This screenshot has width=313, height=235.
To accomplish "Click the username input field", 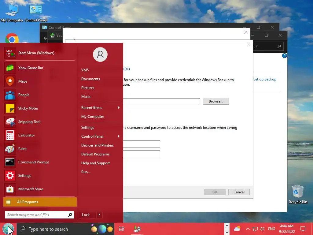I will click(x=142, y=144).
